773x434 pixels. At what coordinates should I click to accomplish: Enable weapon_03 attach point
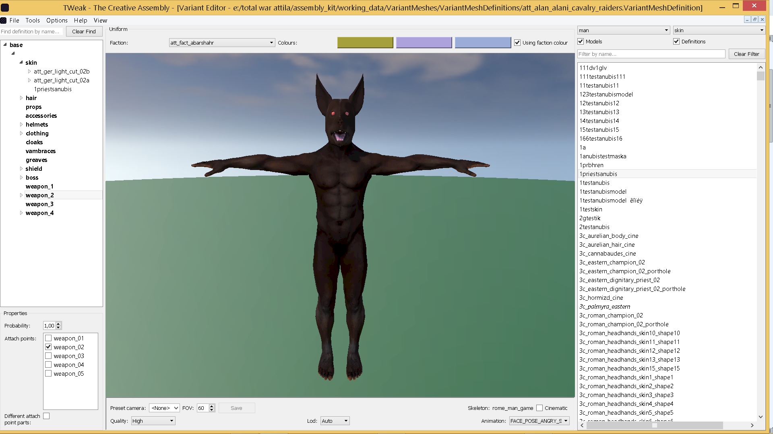[x=48, y=356]
